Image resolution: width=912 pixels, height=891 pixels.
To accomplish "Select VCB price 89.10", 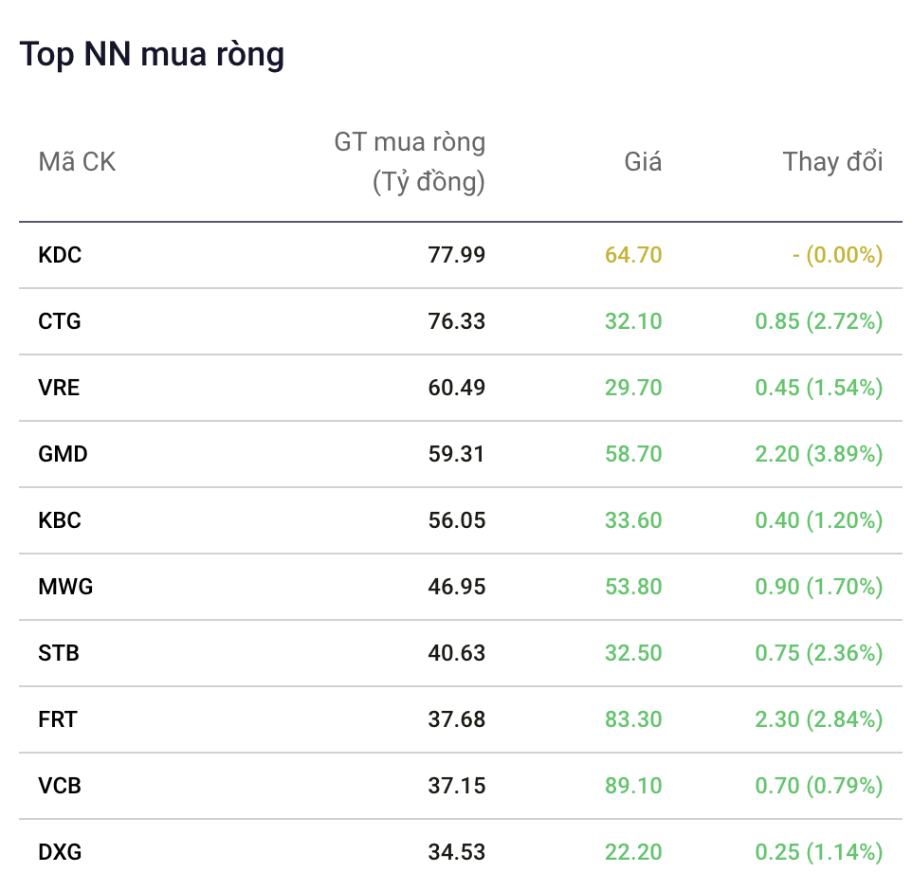I will coord(633,786).
